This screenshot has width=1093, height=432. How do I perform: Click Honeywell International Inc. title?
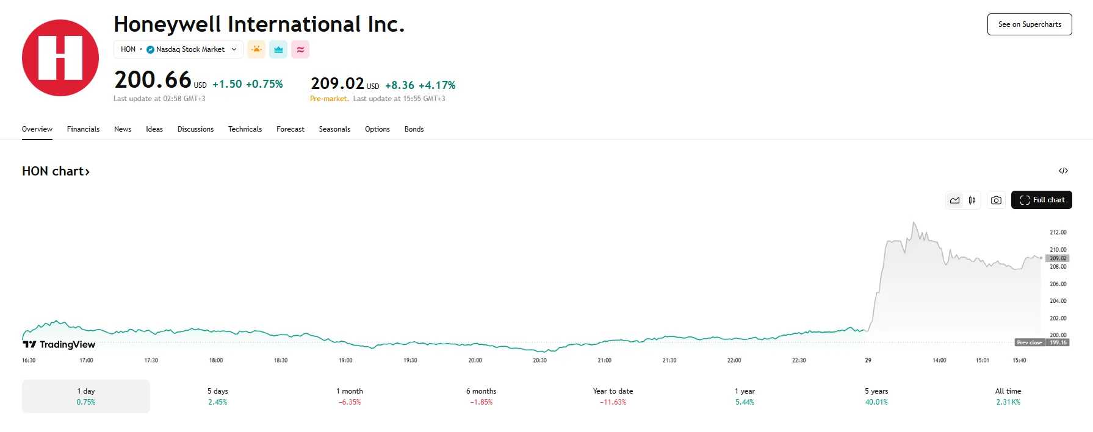click(x=259, y=24)
